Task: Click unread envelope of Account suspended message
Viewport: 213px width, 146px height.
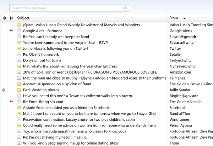Action: [x=19, y=84]
